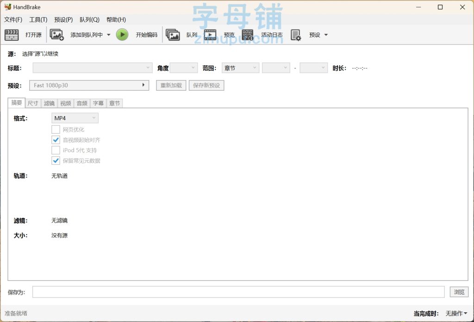Image resolution: width=474 pixels, height=322 pixels.
Task: Uncheck the 保留常见元数据 checkbox
Action: click(x=56, y=161)
